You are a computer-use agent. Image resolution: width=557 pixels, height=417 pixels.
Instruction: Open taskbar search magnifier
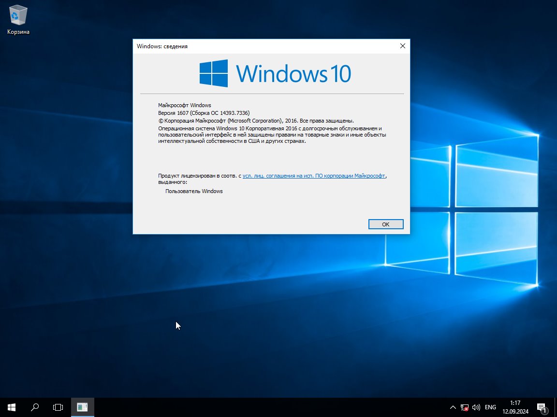pyautogui.click(x=35, y=407)
